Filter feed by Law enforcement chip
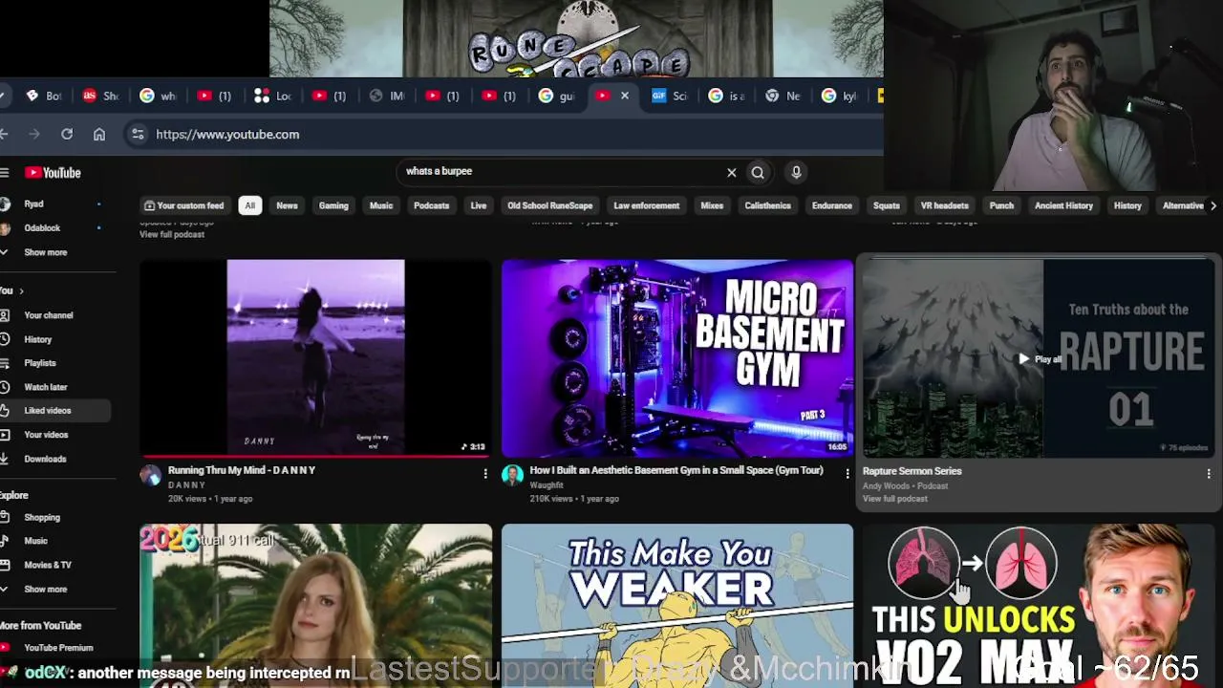This screenshot has width=1223, height=688. click(646, 205)
